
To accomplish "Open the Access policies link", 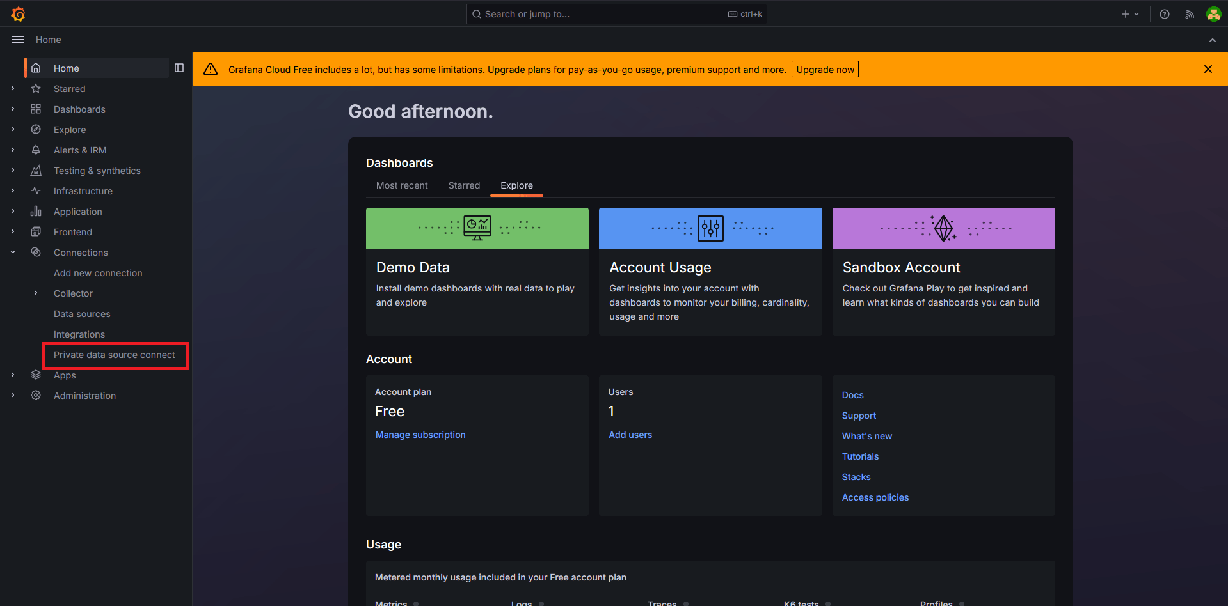I will click(x=875, y=497).
